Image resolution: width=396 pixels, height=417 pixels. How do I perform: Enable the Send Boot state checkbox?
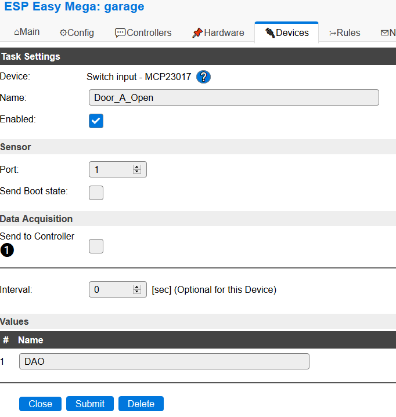[96, 193]
